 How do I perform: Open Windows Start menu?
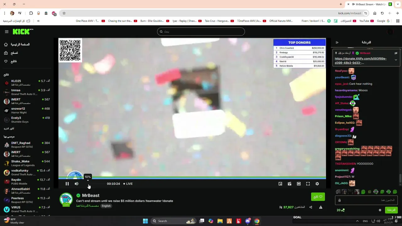[145, 221]
